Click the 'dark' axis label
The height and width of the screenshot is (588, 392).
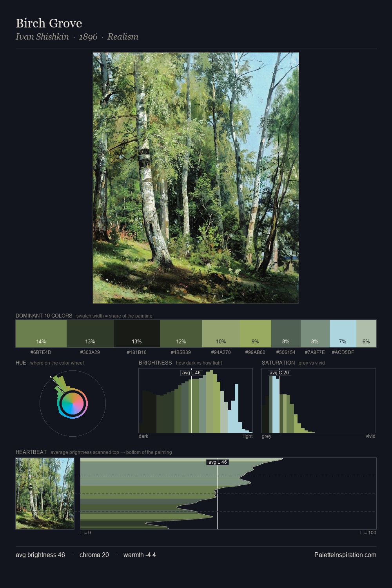click(x=143, y=436)
